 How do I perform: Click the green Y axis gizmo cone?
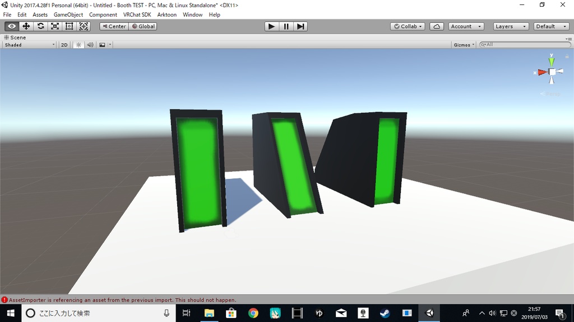[x=552, y=61]
